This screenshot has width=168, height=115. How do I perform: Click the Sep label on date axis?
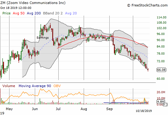109,109
